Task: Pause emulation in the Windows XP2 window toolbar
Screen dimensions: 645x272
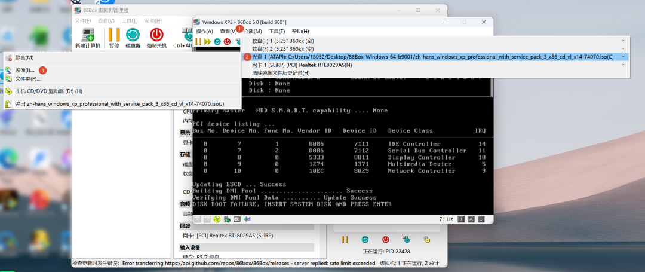Action: pos(198,42)
